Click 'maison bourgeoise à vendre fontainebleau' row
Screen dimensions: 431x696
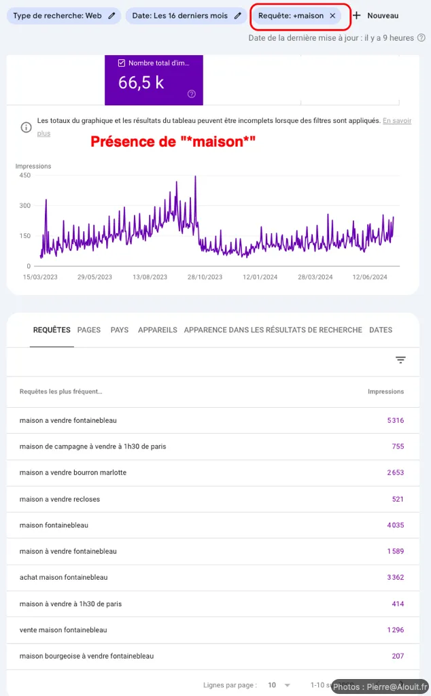click(x=86, y=656)
